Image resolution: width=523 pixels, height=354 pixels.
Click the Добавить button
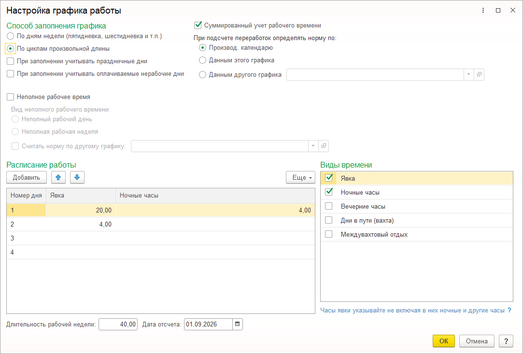[x=27, y=178]
